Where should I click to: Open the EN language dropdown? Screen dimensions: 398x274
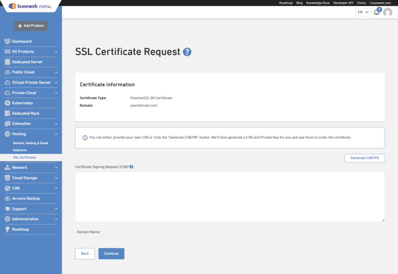363,12
